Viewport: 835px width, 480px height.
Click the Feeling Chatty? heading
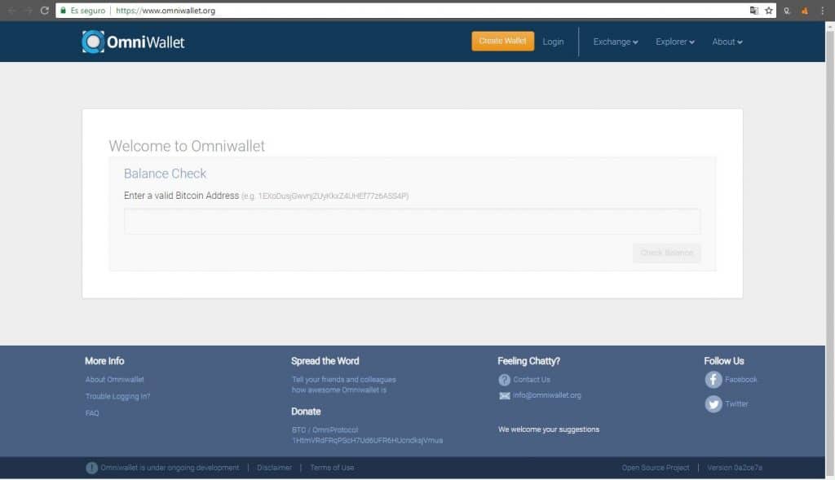tap(528, 361)
